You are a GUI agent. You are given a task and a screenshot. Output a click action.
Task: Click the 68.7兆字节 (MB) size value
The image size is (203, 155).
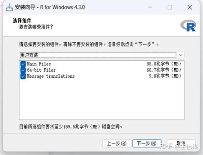[164, 70]
